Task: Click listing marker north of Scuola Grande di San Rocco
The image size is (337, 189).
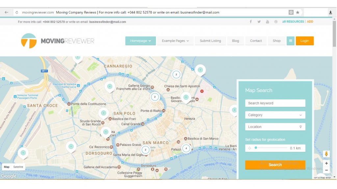Action: coord(104,113)
